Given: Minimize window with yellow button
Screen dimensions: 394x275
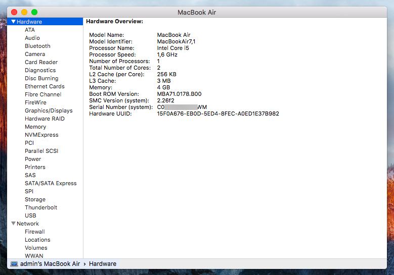Looking at the screenshot, I should (x=24, y=12).
